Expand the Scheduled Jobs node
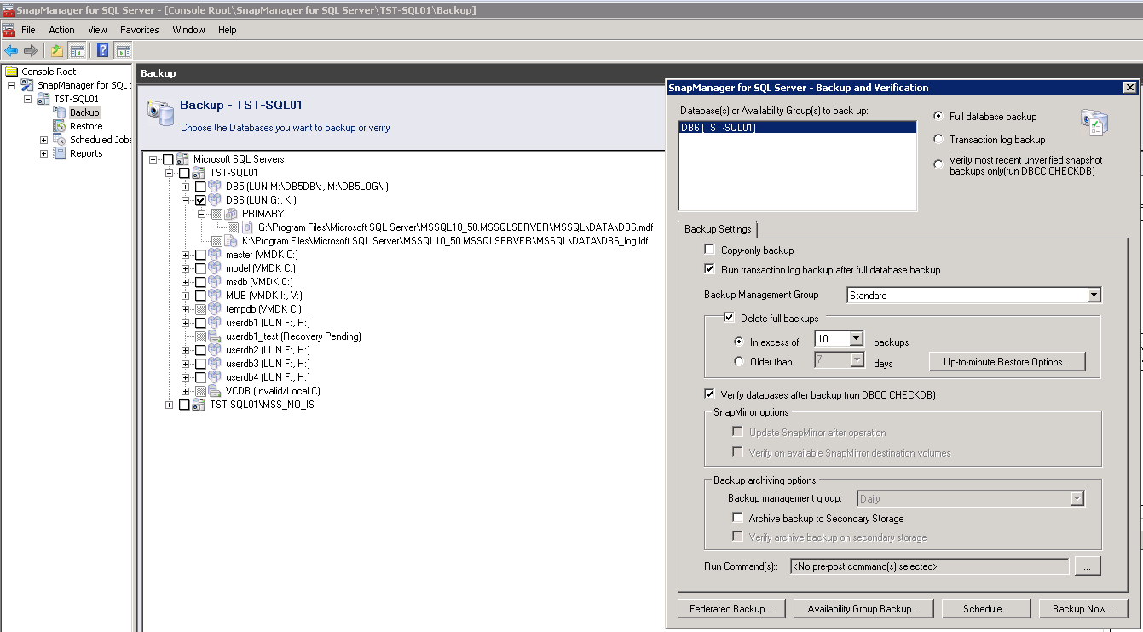Screen dimensions: 1143x632 (44, 140)
